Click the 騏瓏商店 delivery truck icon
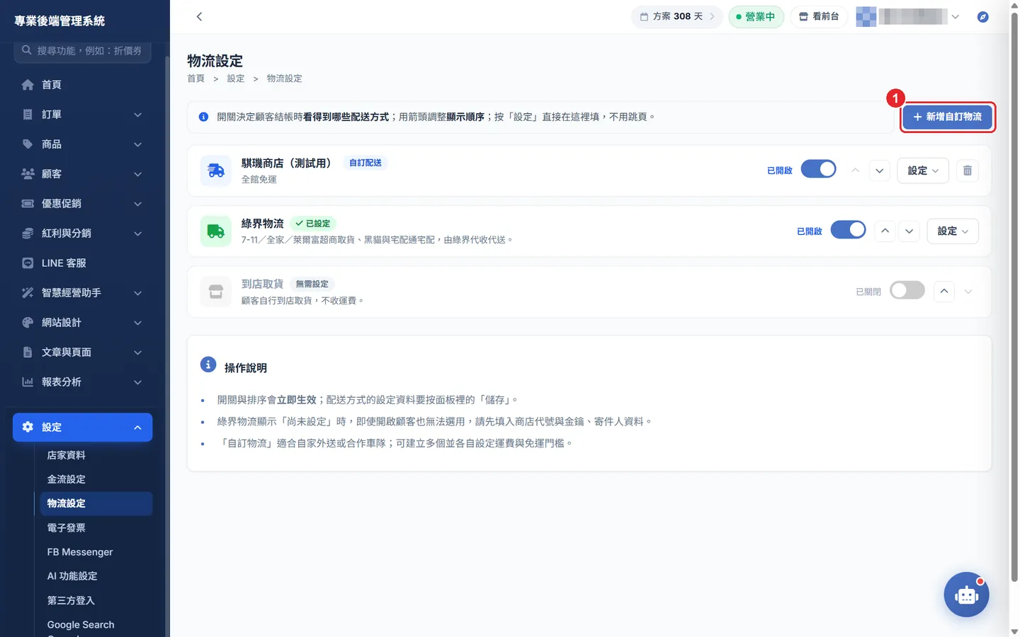The width and height of the screenshot is (1020, 637). [216, 171]
